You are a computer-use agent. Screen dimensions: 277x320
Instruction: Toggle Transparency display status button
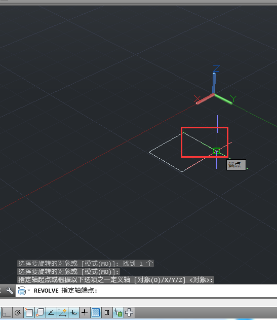[x=96, y=312]
